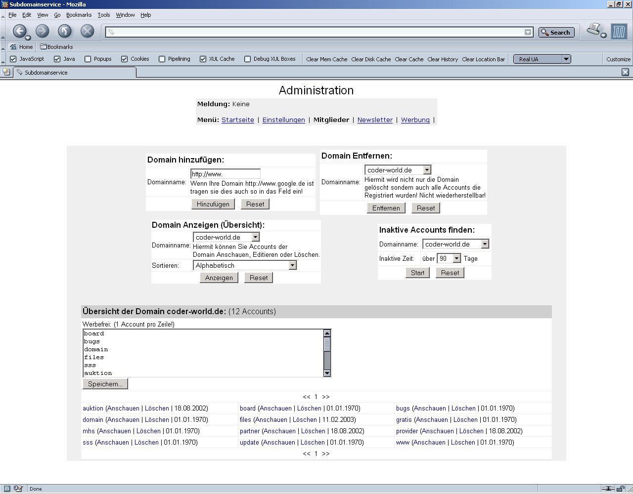The width and height of the screenshot is (633, 494).
Task: Select the Subdomainservice tab
Action: tap(74, 72)
